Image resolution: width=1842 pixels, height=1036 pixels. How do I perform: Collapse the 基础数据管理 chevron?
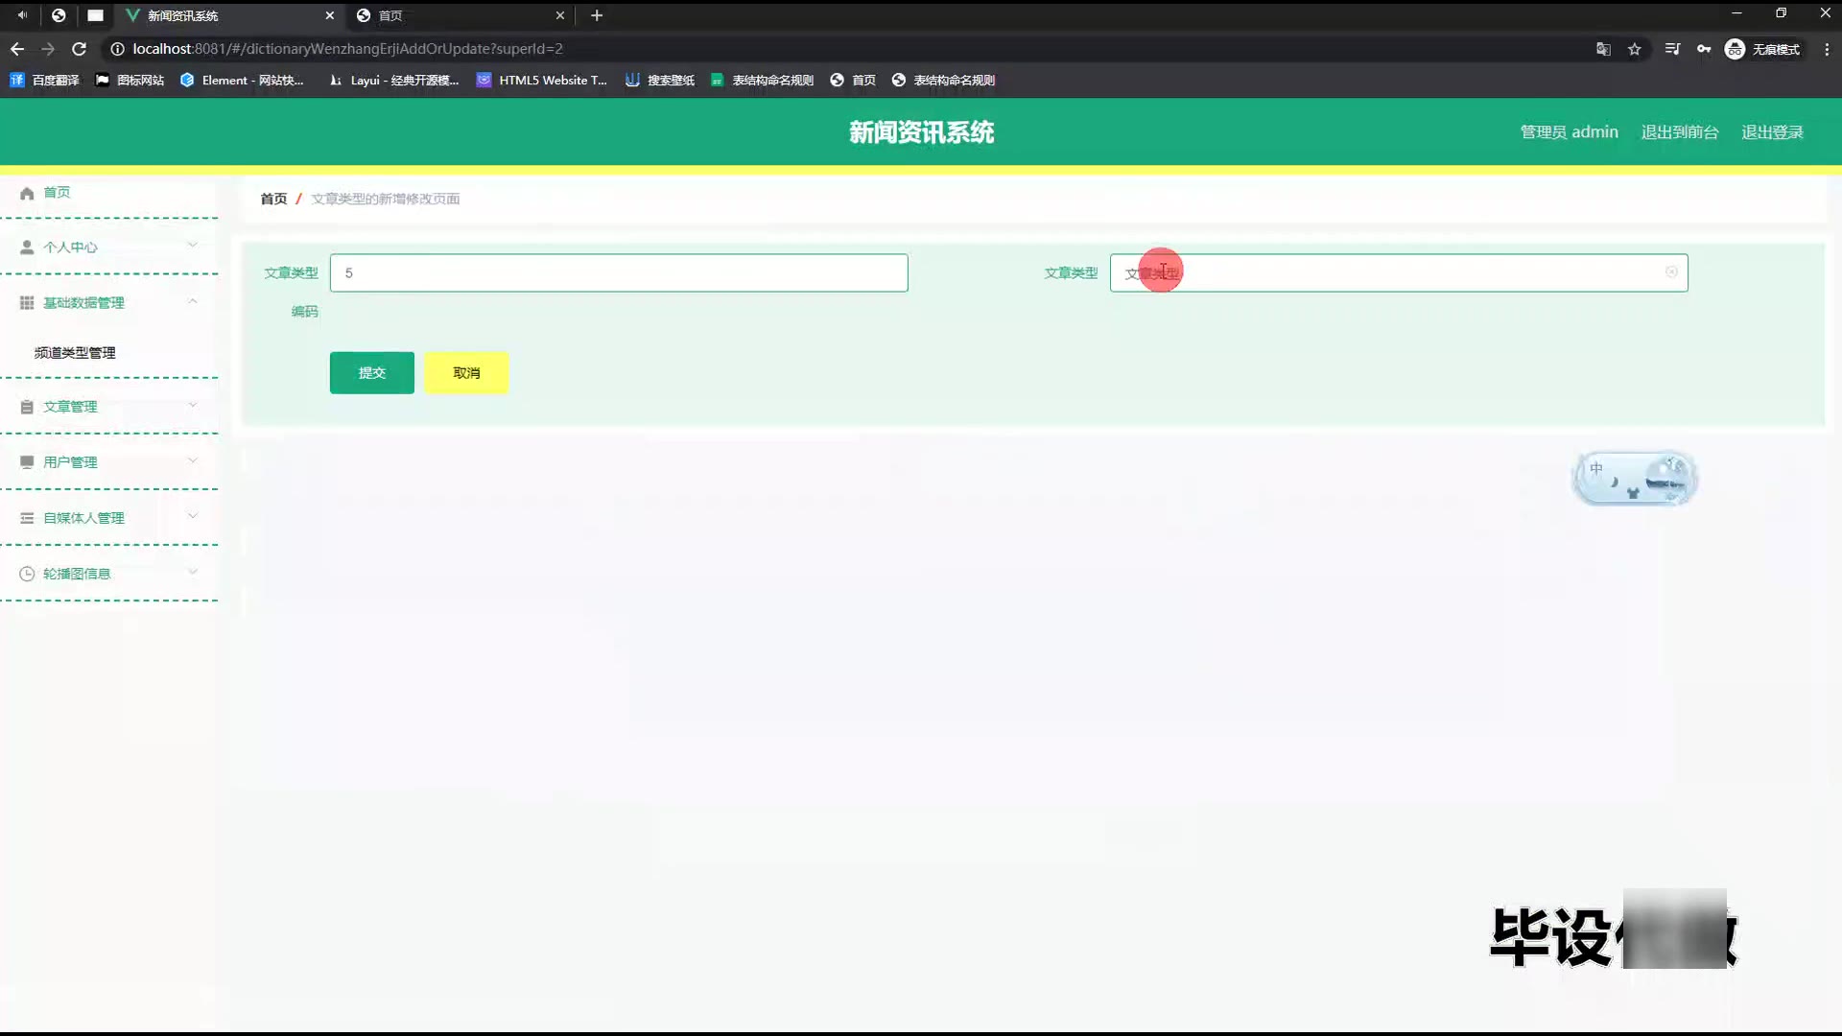tap(193, 301)
